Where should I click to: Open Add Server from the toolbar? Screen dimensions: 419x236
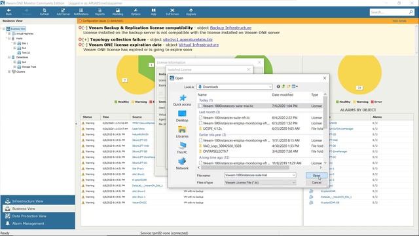point(63,12)
